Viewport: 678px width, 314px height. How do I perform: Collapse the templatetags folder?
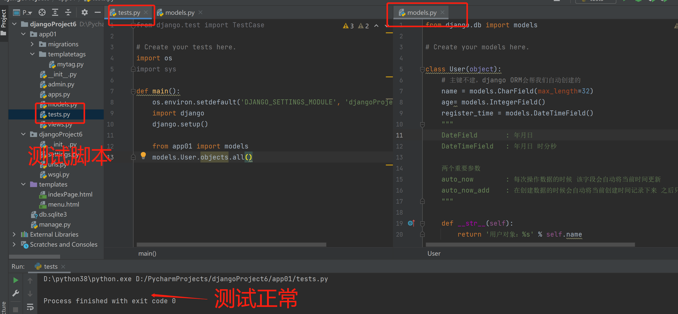(x=32, y=54)
